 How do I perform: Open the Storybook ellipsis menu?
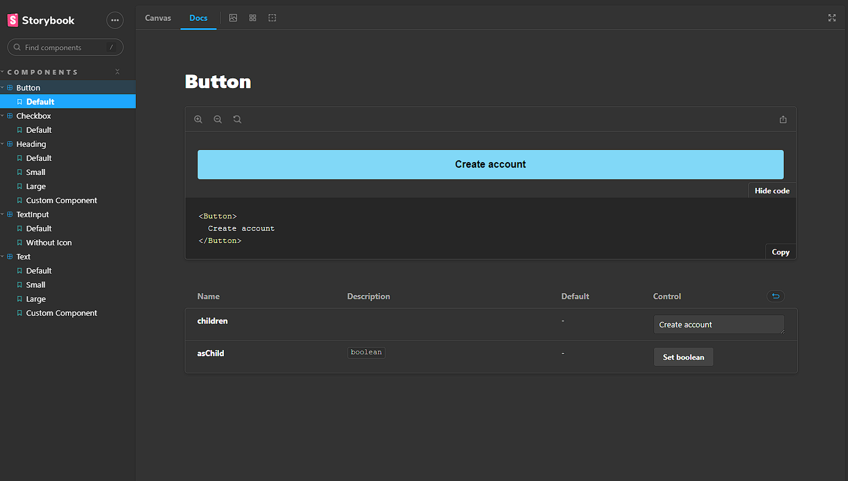point(115,20)
